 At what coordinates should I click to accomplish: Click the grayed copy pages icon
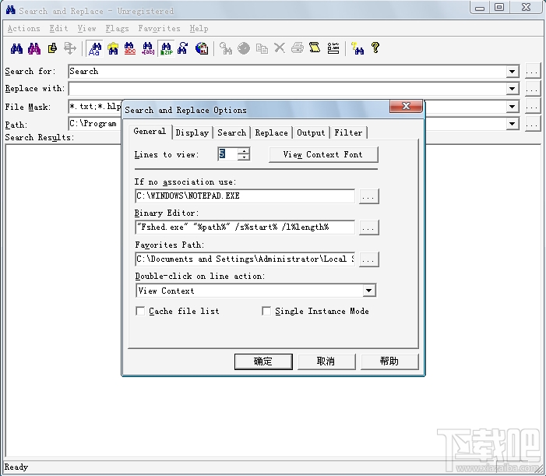(x=262, y=48)
